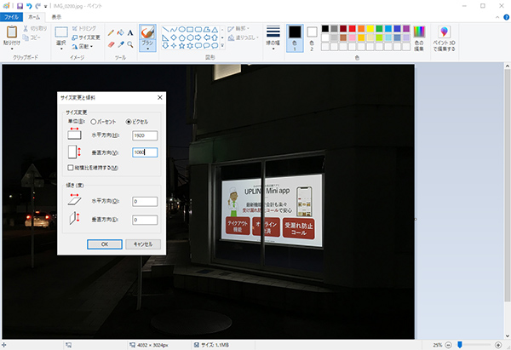This screenshot has width=511, height=350.
Task: Select the Pencil tool
Action: click(111, 32)
